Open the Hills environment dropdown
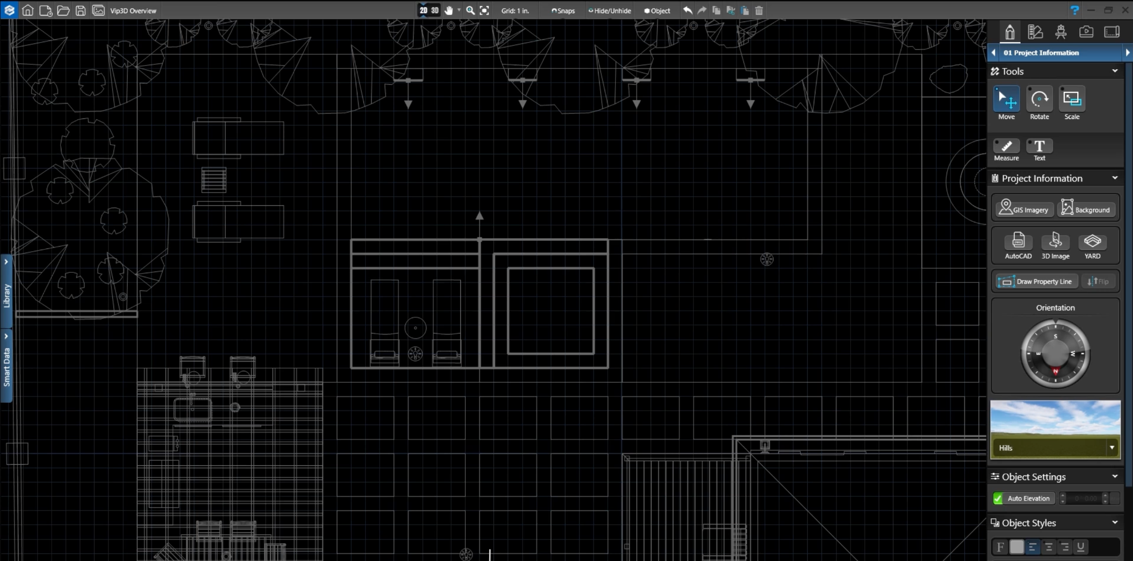Image resolution: width=1133 pixels, height=561 pixels. pyautogui.click(x=1112, y=448)
